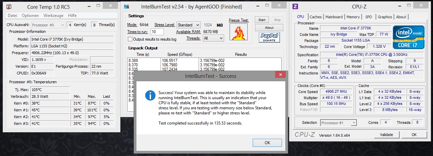Screen dimensions: 433x156
Task: Click the Code Name Ivy Bridge field in CPU-Z
Action: pos(339,35)
